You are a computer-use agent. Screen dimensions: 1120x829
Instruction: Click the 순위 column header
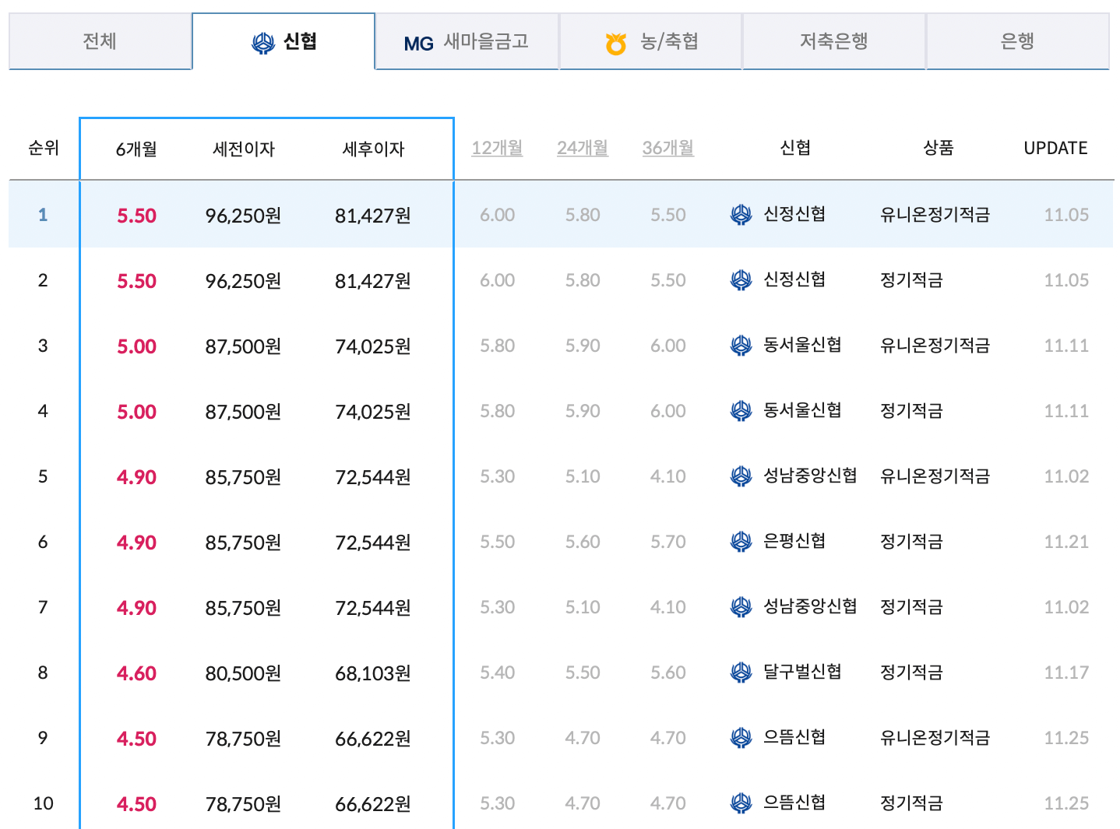click(44, 148)
